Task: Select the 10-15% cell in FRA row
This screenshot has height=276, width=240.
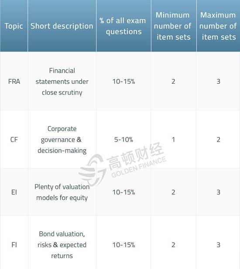Action: click(x=123, y=82)
